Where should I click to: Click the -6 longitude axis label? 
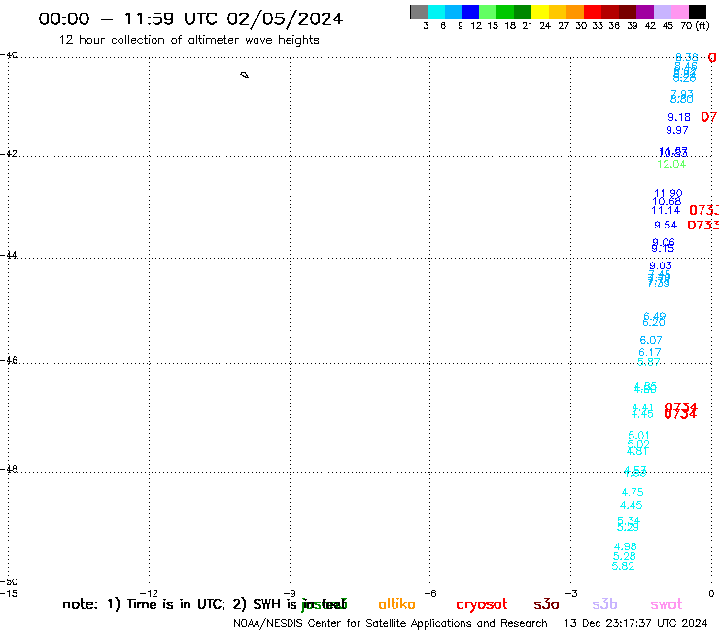point(430,593)
